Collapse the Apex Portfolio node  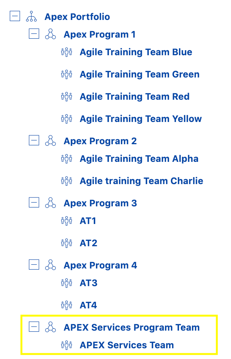click(15, 16)
